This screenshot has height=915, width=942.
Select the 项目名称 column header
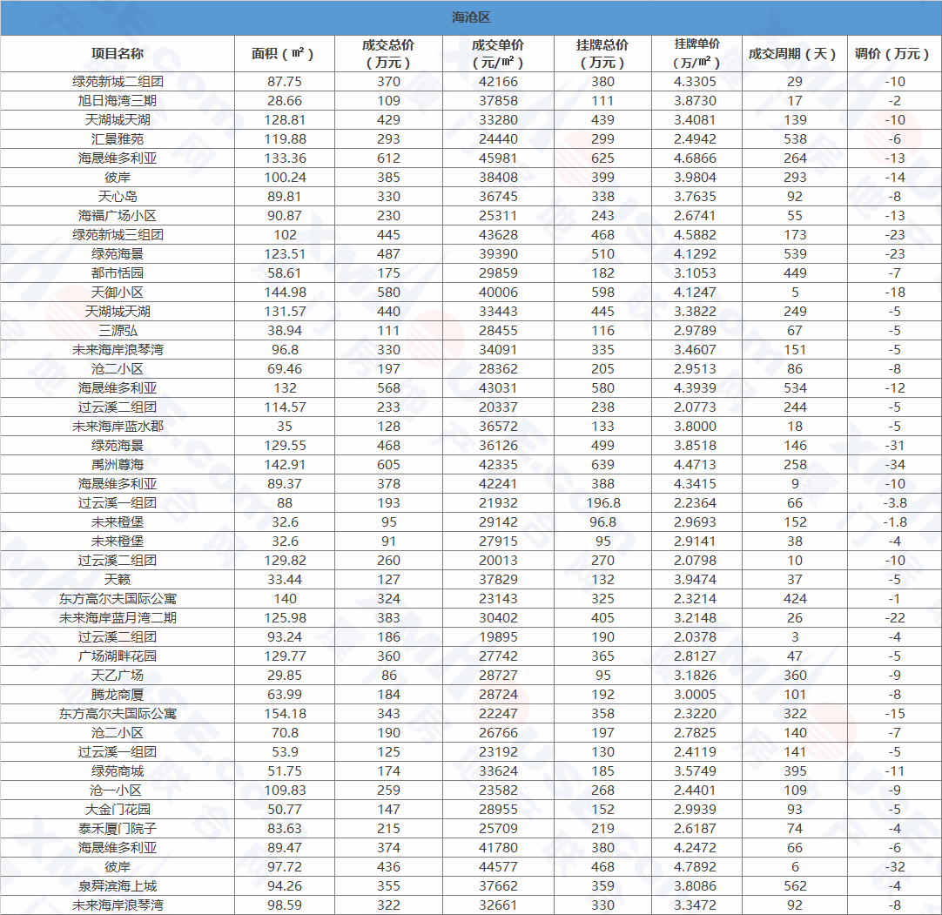click(x=118, y=53)
